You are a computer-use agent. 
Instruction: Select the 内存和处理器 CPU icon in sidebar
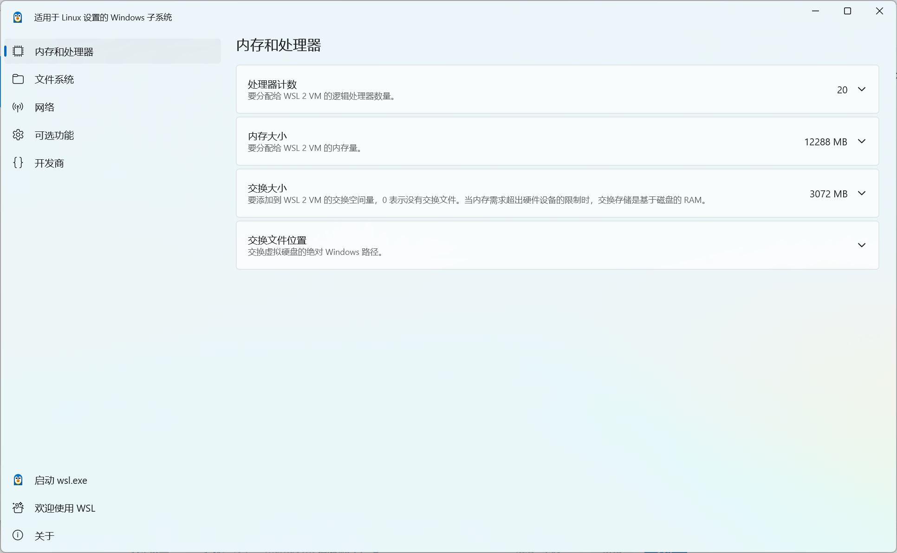pyautogui.click(x=18, y=51)
